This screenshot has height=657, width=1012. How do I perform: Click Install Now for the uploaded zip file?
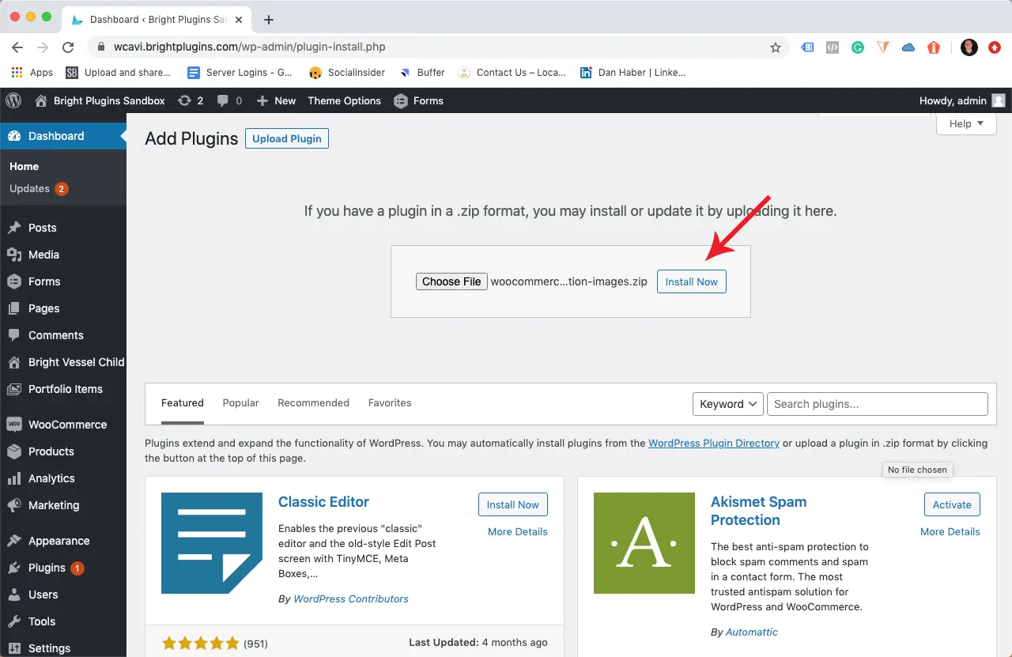coord(691,281)
